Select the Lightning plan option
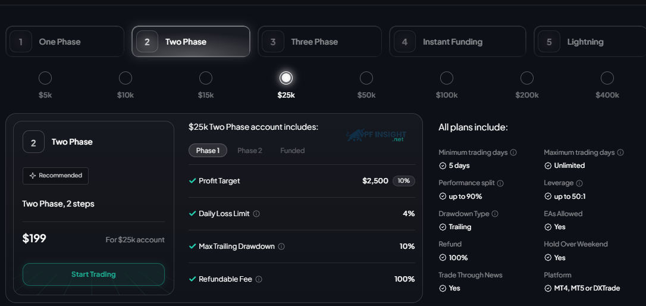Screen dimensions: 646x306 click(x=590, y=41)
